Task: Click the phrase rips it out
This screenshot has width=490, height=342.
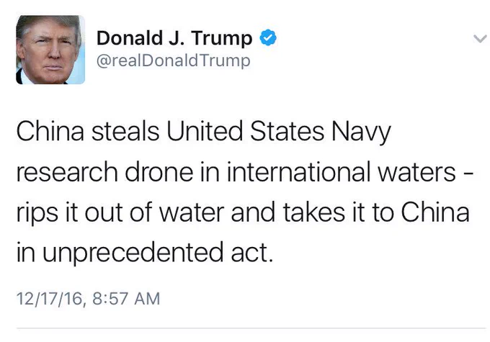Action: pyautogui.click(x=69, y=213)
